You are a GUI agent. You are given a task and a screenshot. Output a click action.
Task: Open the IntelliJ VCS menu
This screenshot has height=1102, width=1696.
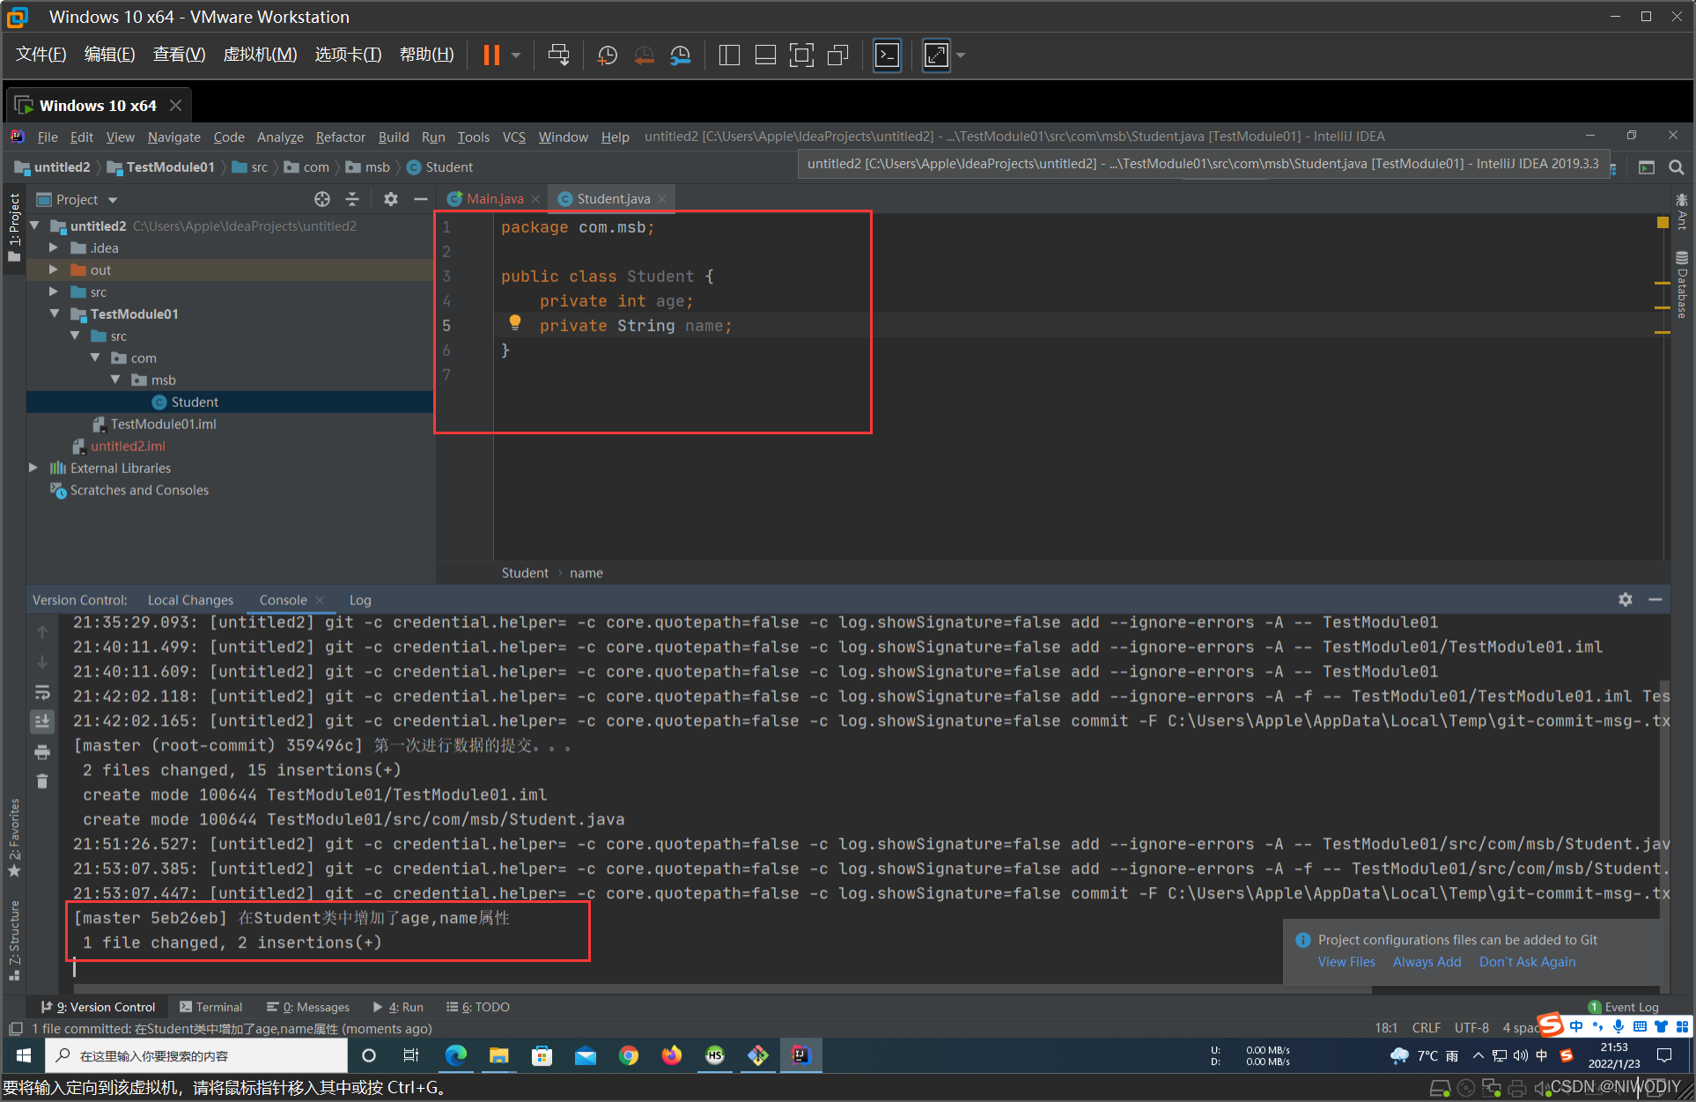click(513, 137)
